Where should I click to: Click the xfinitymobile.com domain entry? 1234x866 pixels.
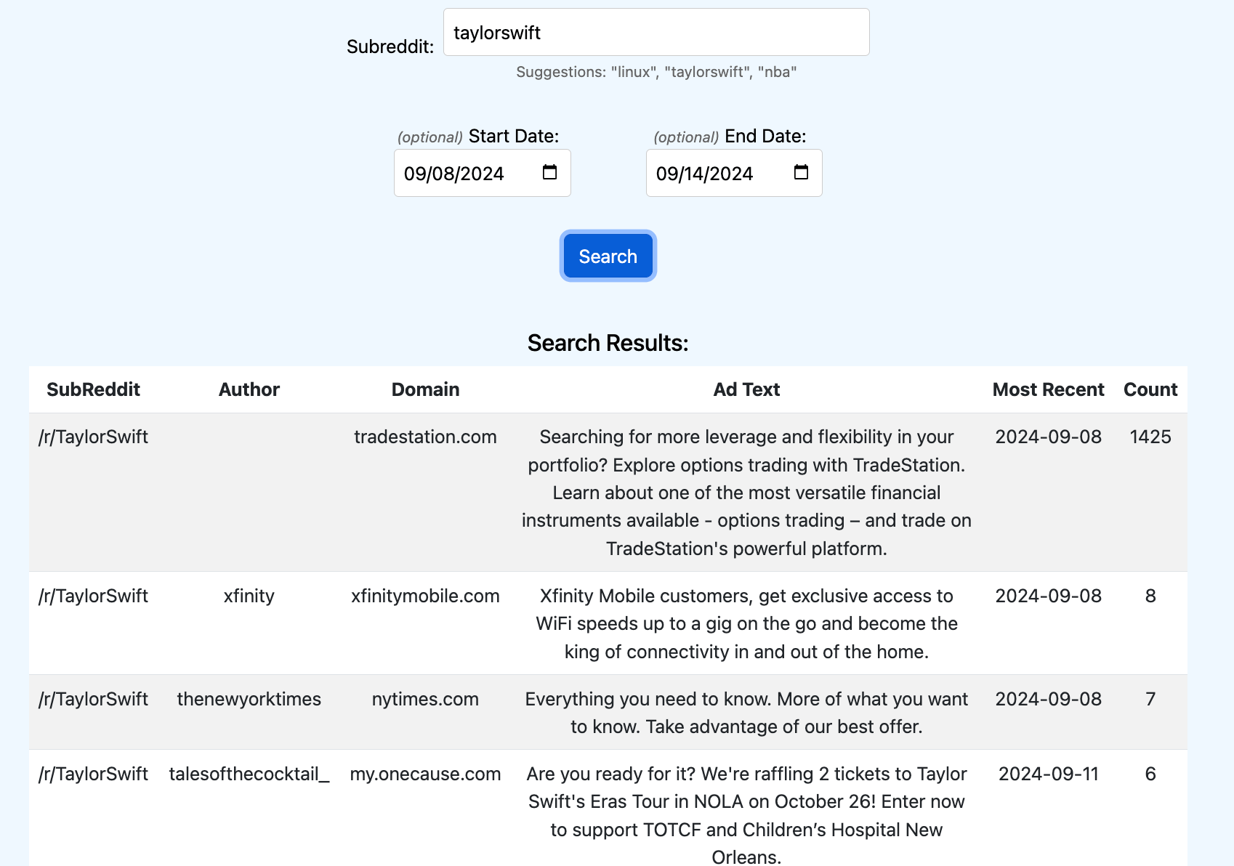[x=425, y=596]
